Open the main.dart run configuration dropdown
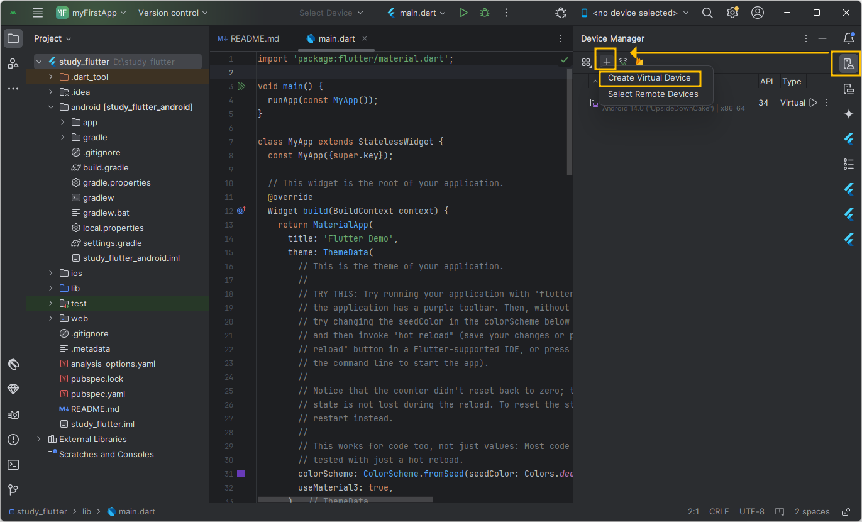862x522 pixels. click(x=416, y=13)
